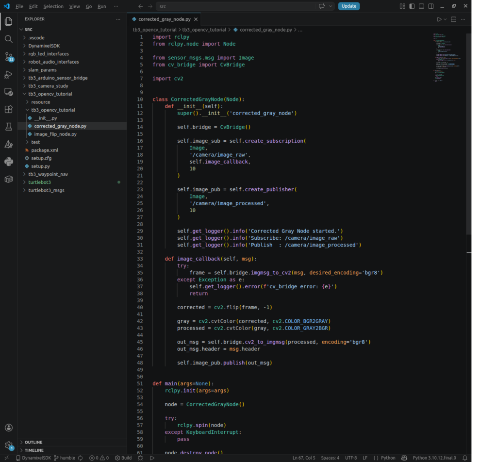Screen dimensions: 497x462
Task: Open Explorer Views and More Actions ellipsis
Action: pyautogui.click(x=118, y=19)
